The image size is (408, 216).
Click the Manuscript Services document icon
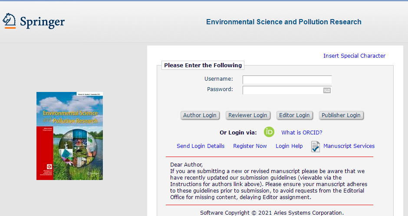[315, 147]
